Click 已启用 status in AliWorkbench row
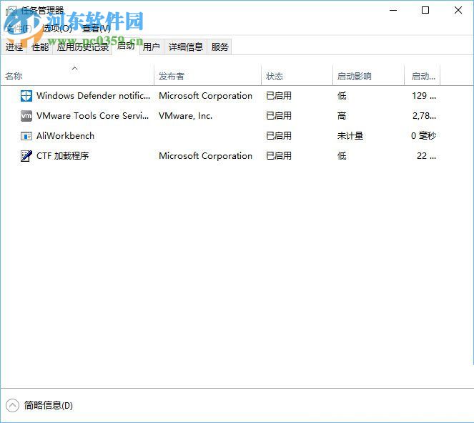Screen dimensions: 474x423 coord(279,136)
